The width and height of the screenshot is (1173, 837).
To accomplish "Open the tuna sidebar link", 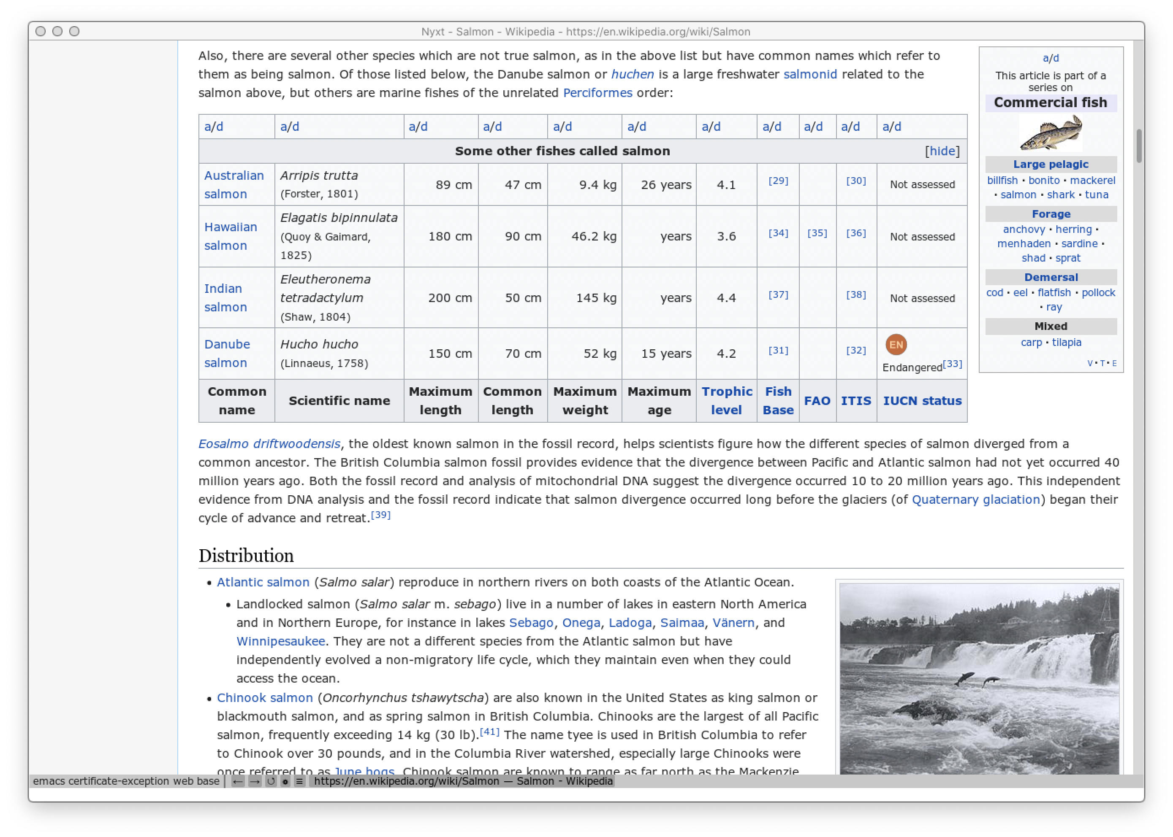I will click(x=1096, y=195).
